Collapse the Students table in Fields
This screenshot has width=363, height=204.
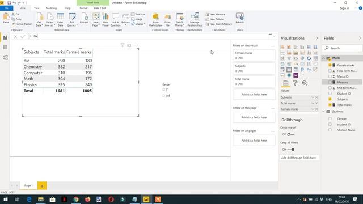pyautogui.click(x=323, y=112)
